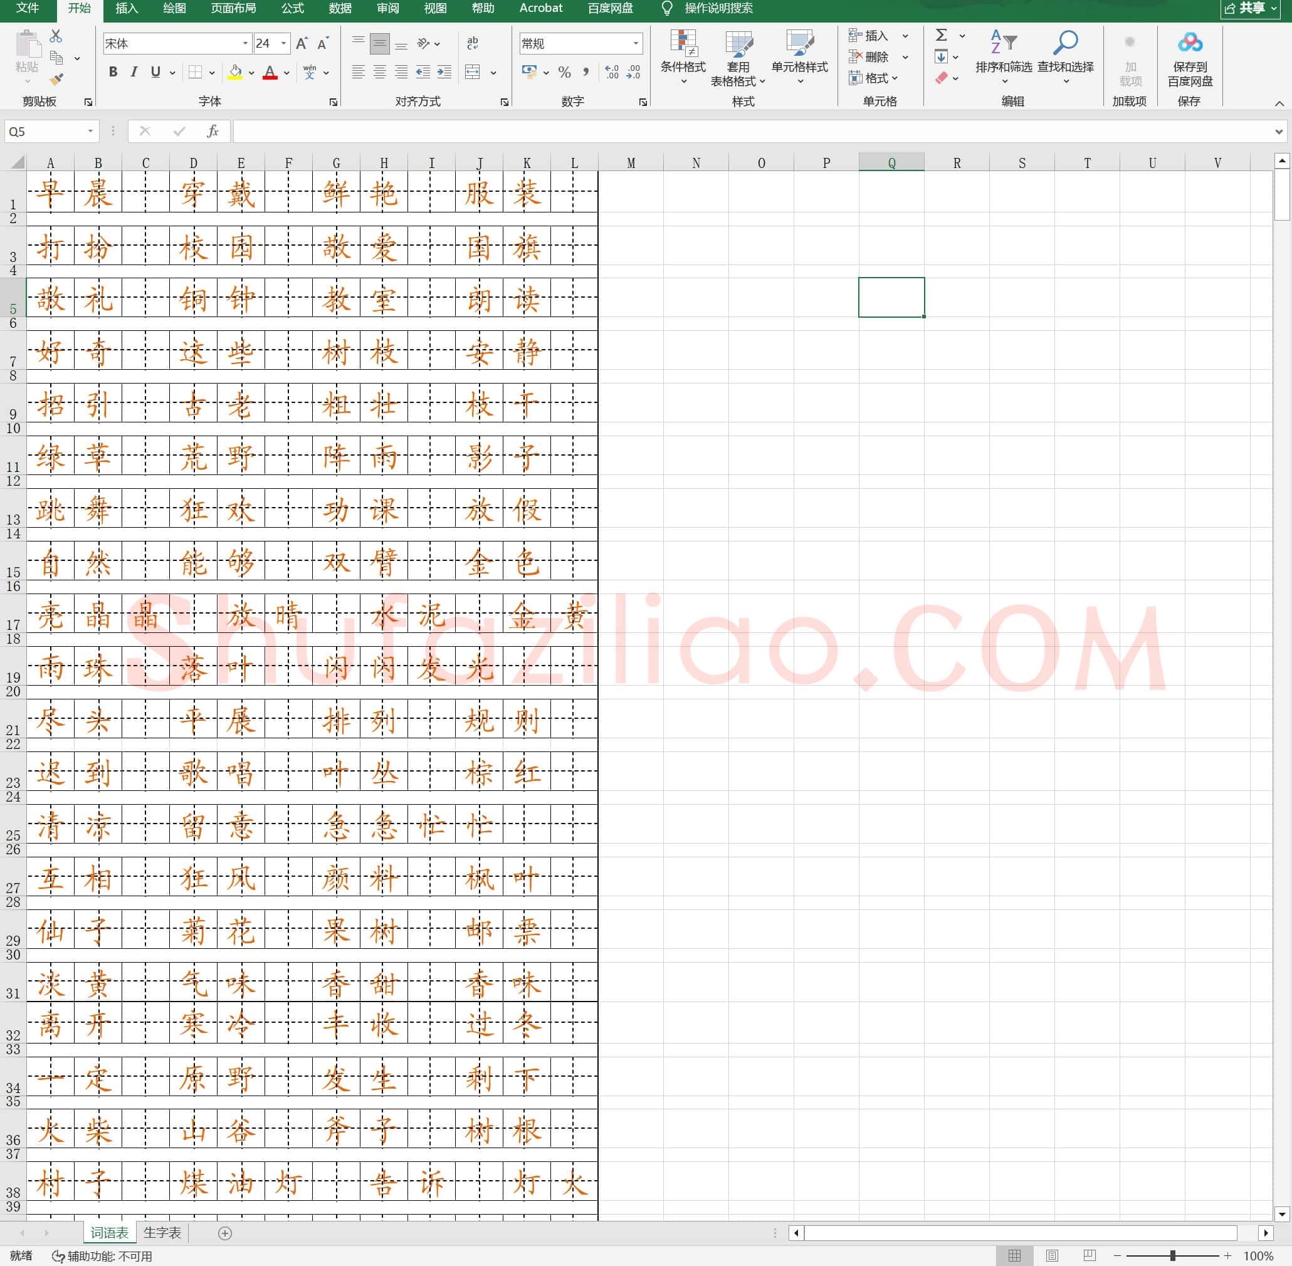Switch to the 插入 ribbon tab
The width and height of the screenshot is (1292, 1266).
coord(127,8)
